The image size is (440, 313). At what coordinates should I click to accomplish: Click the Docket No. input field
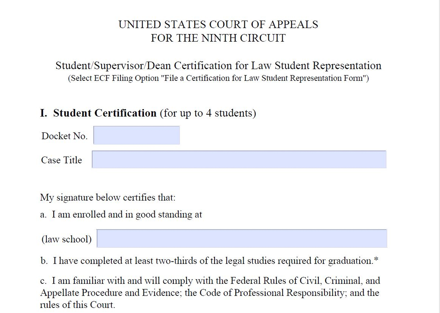point(136,135)
